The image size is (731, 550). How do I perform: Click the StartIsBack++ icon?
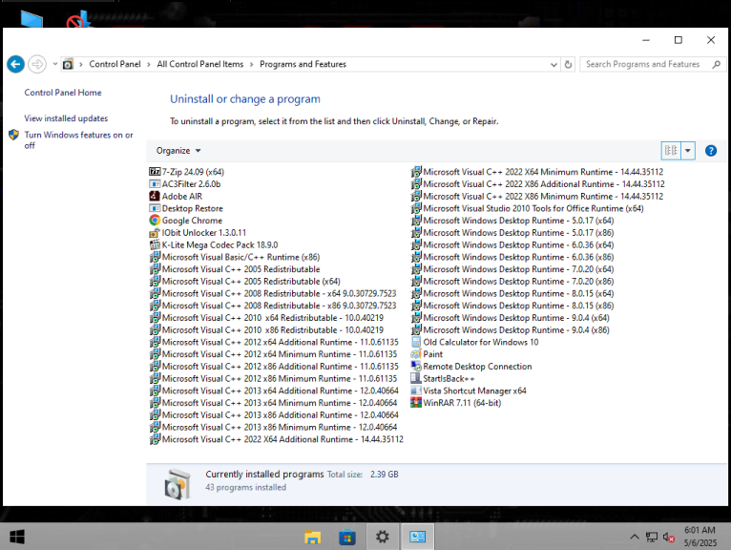pyautogui.click(x=416, y=378)
